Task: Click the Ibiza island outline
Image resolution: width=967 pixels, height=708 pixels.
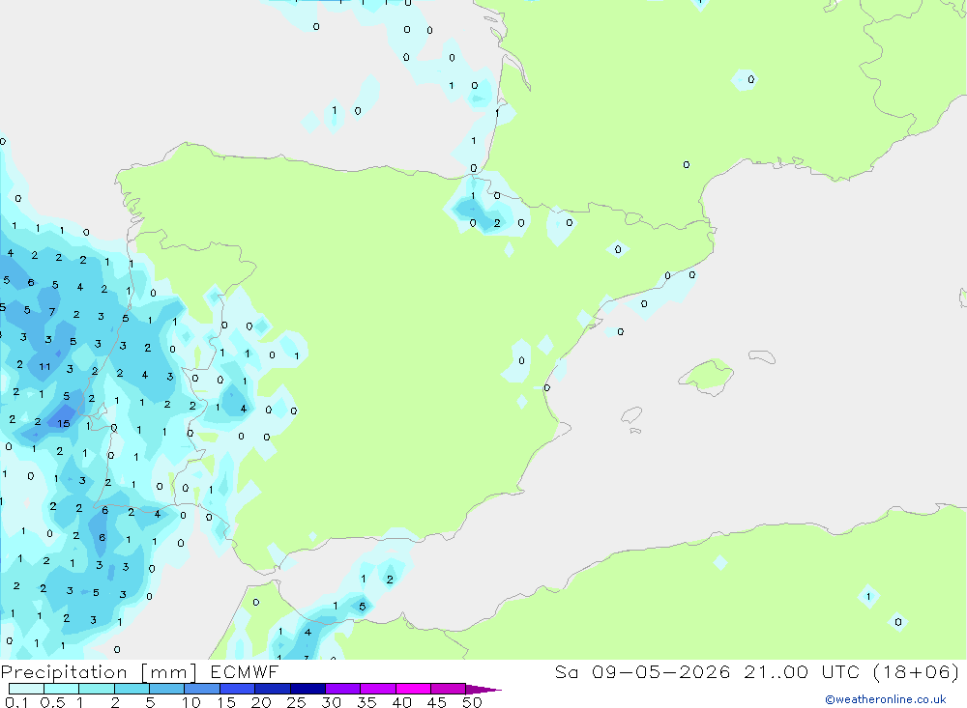Action: coord(631,415)
